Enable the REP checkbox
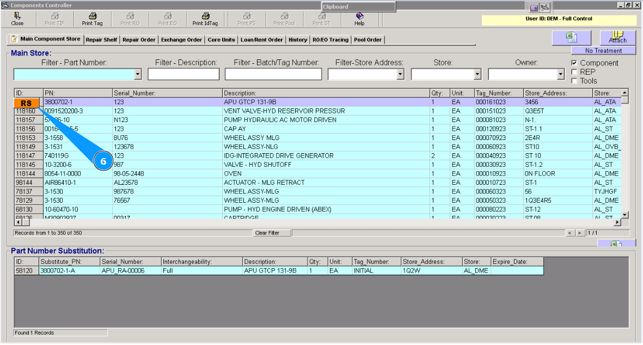The image size is (643, 345). coord(574,72)
